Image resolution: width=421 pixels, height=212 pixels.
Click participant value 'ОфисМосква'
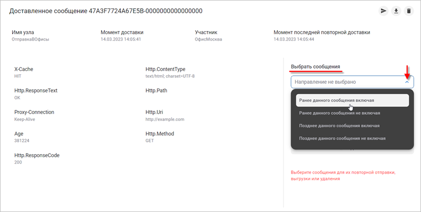coord(208,39)
